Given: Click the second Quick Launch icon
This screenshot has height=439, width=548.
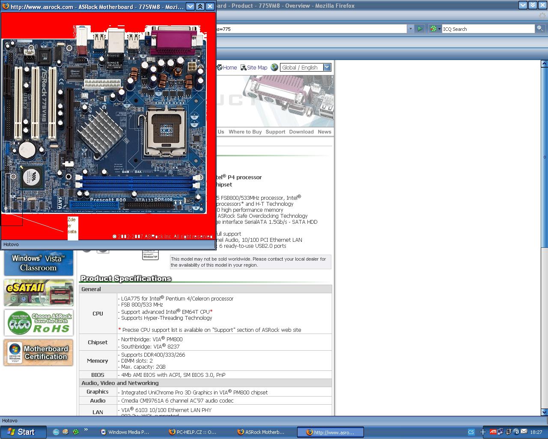Looking at the screenshot, I should pos(66,432).
